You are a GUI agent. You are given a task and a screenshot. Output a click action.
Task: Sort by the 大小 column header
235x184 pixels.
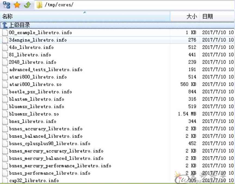pos(191,17)
